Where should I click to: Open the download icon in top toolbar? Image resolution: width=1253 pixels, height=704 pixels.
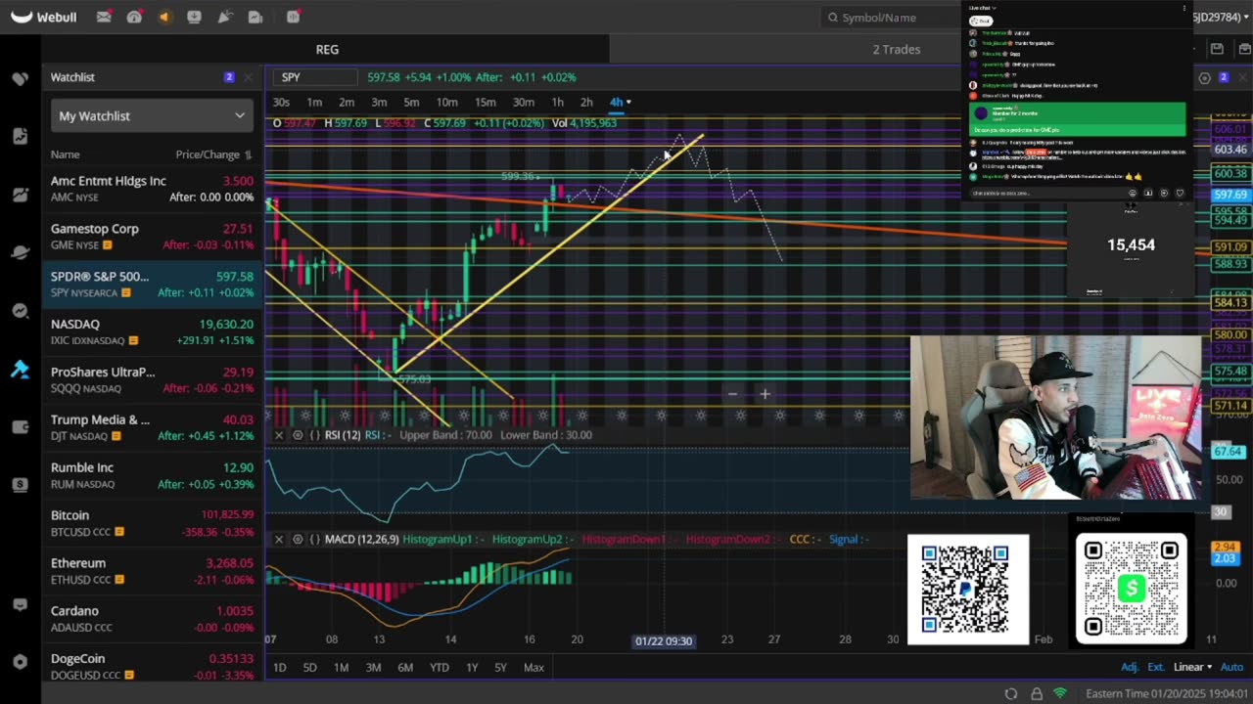click(194, 17)
